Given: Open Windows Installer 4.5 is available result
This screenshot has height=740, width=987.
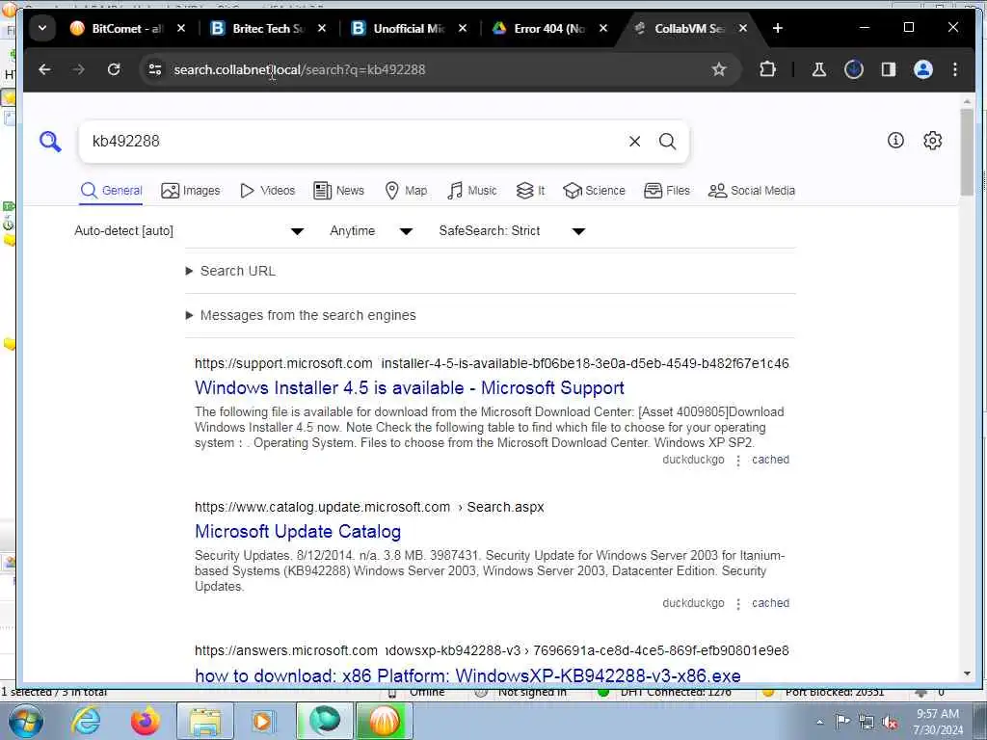Looking at the screenshot, I should (x=409, y=387).
